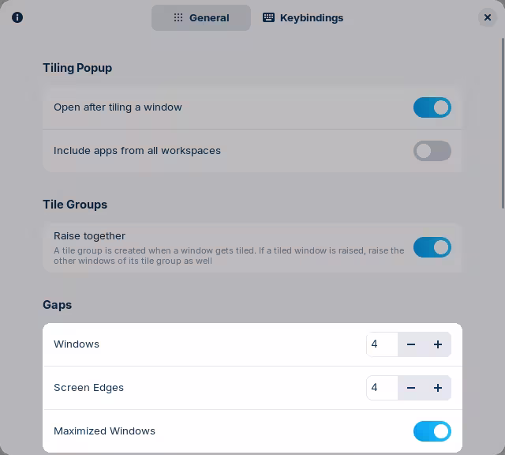Screen dimensions: 505x455
Task: Click the Maximized Windows row label
Action: click(x=104, y=431)
